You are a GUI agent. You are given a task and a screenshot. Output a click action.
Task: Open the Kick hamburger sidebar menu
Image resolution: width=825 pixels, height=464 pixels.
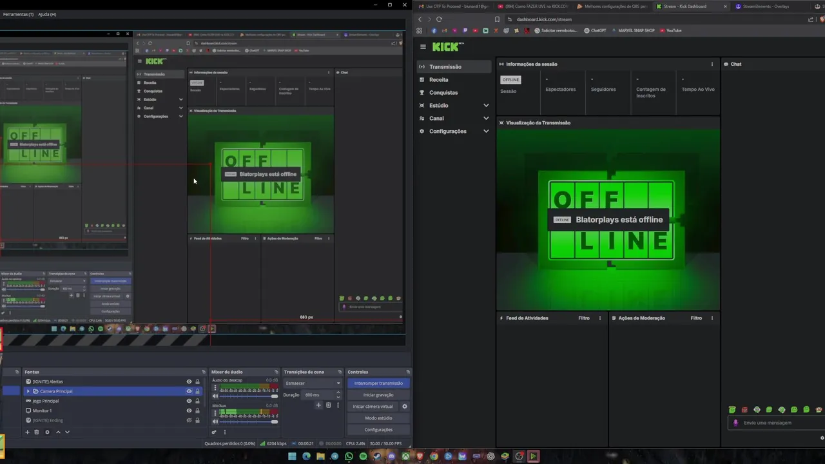(x=423, y=46)
